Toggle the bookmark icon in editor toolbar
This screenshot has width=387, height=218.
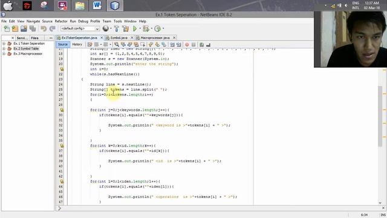coord(164,44)
